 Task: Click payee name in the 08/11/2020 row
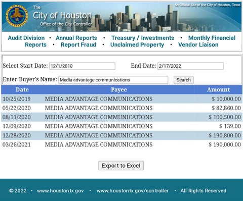[99, 117]
